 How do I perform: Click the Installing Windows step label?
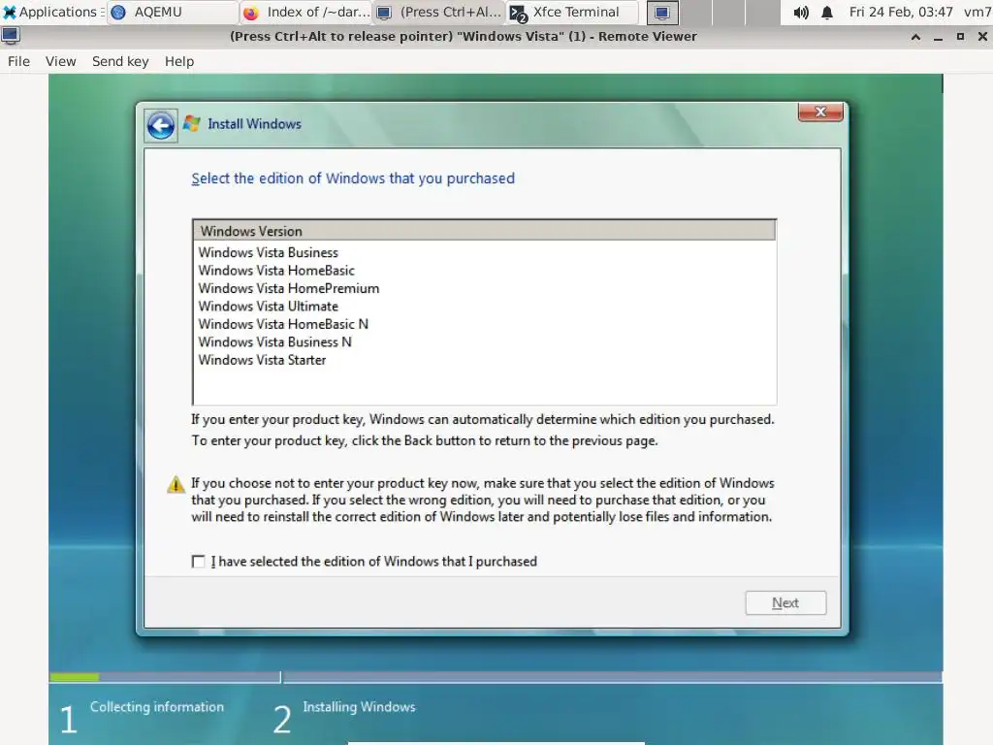(x=359, y=707)
